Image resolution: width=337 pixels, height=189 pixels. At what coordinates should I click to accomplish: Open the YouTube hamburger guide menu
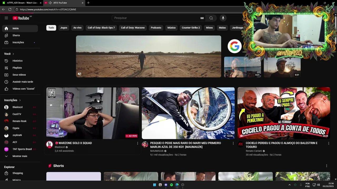pos(6,18)
